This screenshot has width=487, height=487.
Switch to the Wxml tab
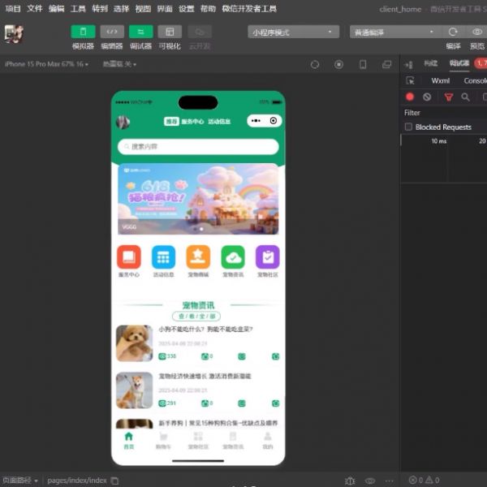coord(441,80)
